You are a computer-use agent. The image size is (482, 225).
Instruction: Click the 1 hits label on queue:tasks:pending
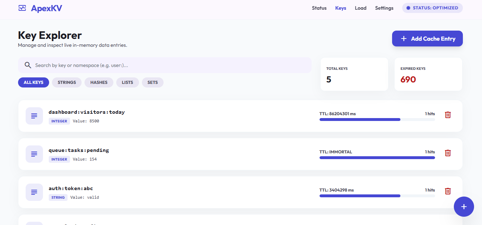[x=430, y=152]
